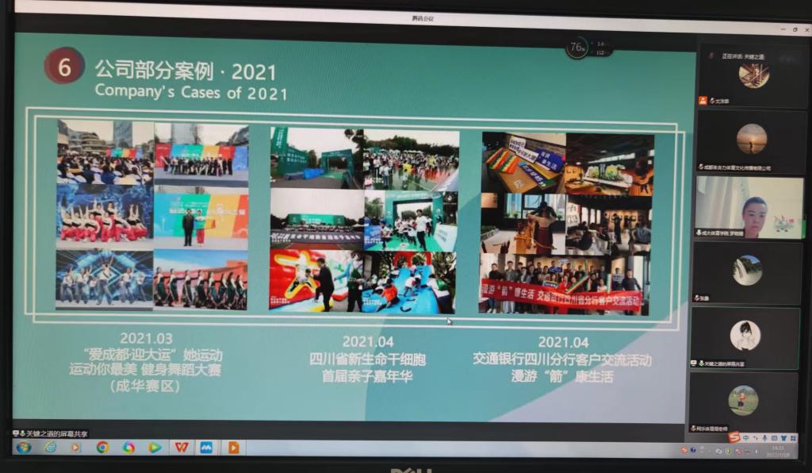Launch Internet Explorer from the taskbar
This screenshot has width=812, height=473.
pyautogui.click(x=50, y=447)
